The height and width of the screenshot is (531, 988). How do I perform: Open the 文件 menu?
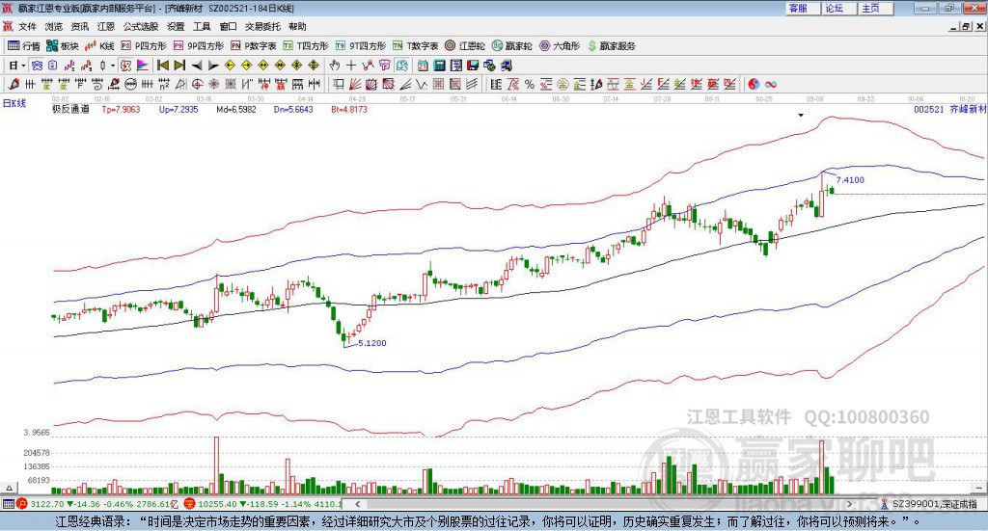28,26
